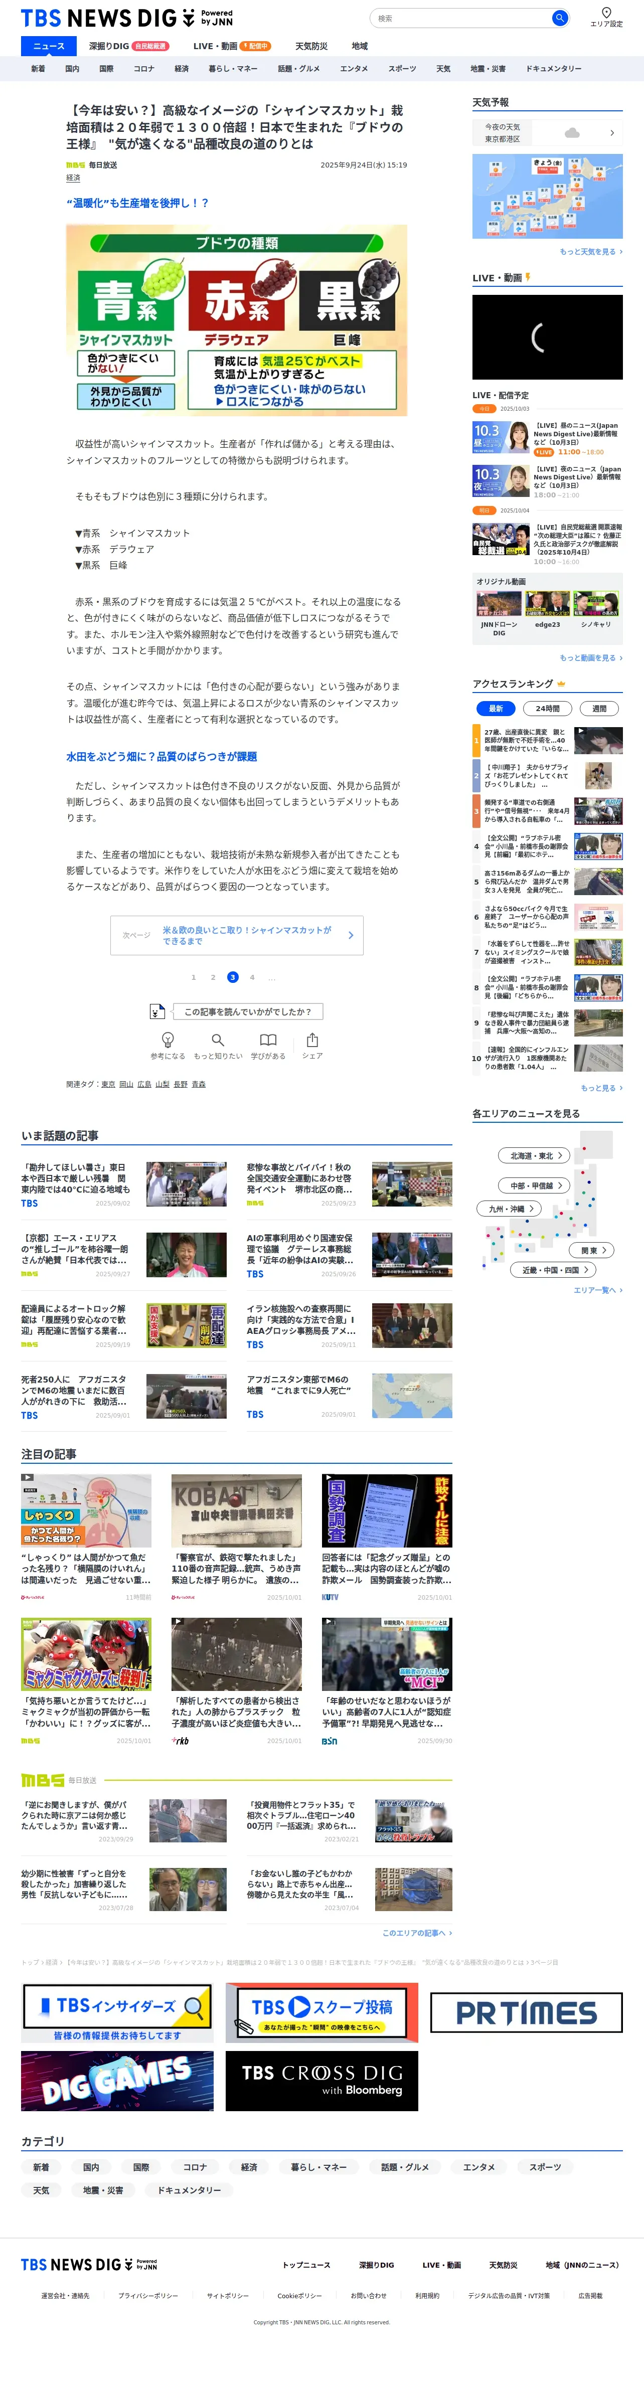Click もっと天気を見る link

click(x=591, y=252)
